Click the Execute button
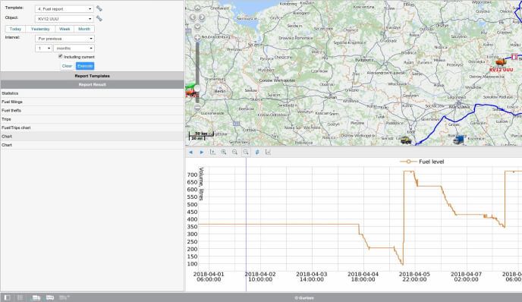This screenshot has height=302, width=522. pyautogui.click(x=85, y=66)
